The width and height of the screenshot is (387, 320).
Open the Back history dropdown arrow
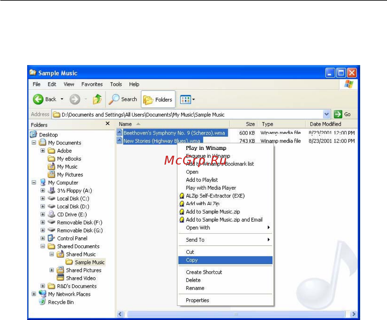coord(62,99)
